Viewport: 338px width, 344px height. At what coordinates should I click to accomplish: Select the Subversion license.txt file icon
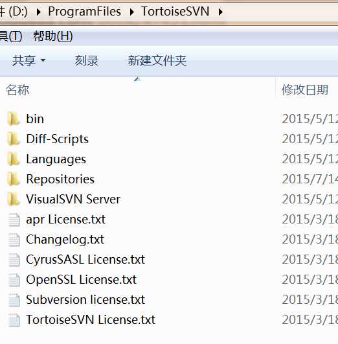[14, 300]
